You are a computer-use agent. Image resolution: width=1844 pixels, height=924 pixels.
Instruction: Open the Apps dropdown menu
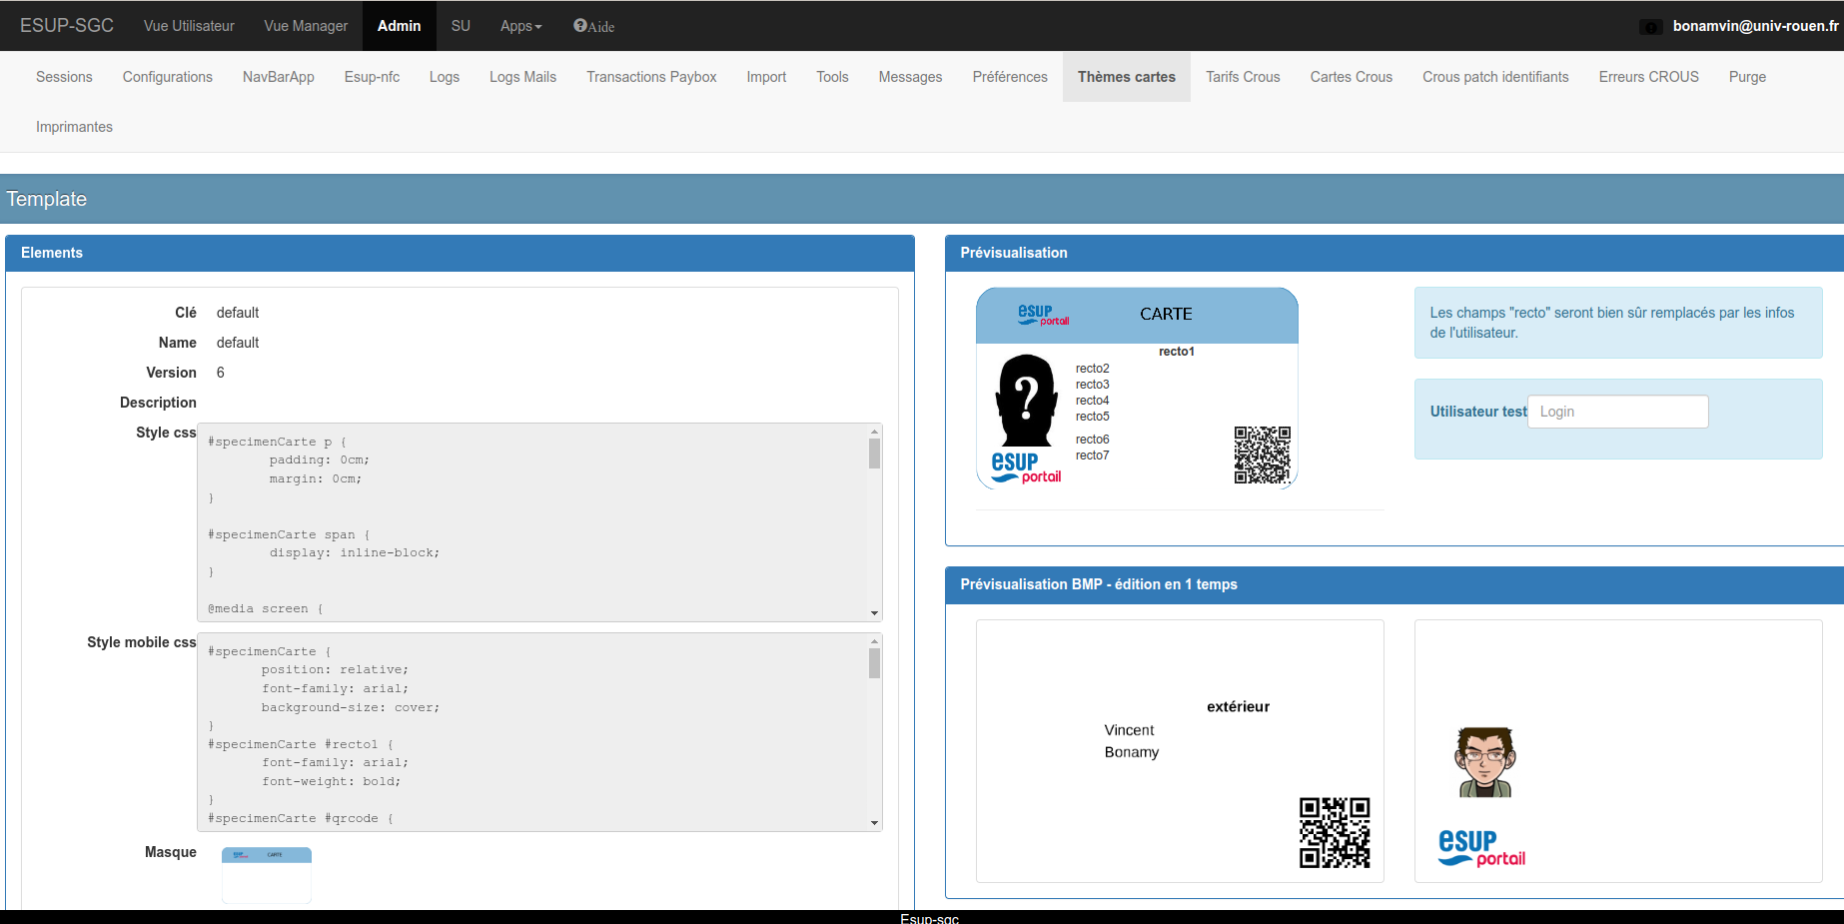(x=520, y=26)
